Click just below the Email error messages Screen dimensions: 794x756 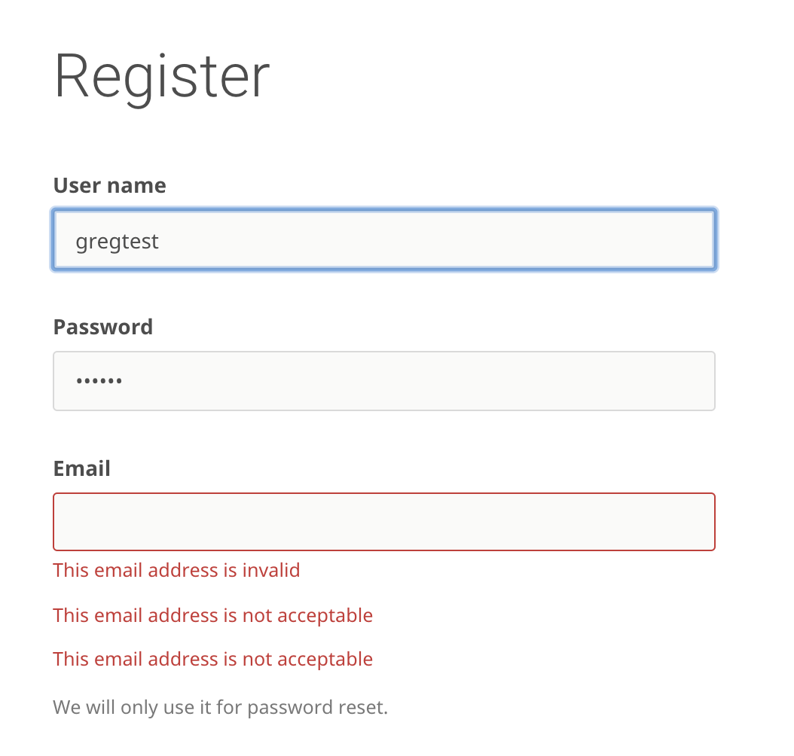(212, 681)
